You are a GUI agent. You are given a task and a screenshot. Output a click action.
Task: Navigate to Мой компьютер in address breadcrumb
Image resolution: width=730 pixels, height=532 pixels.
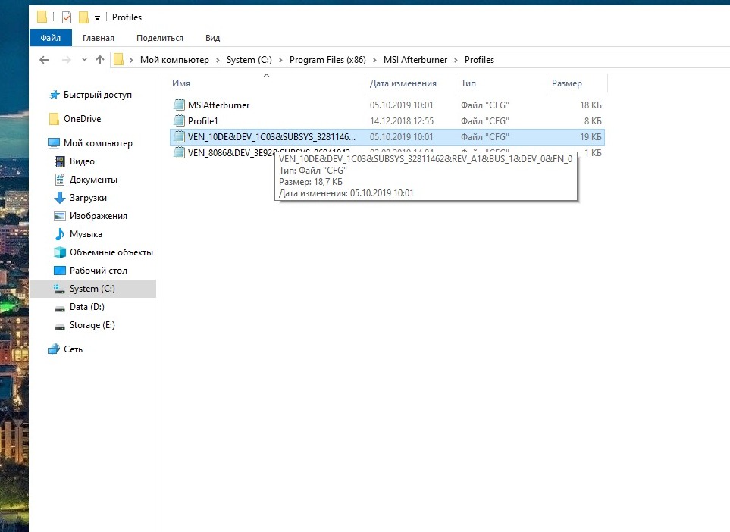(x=174, y=60)
